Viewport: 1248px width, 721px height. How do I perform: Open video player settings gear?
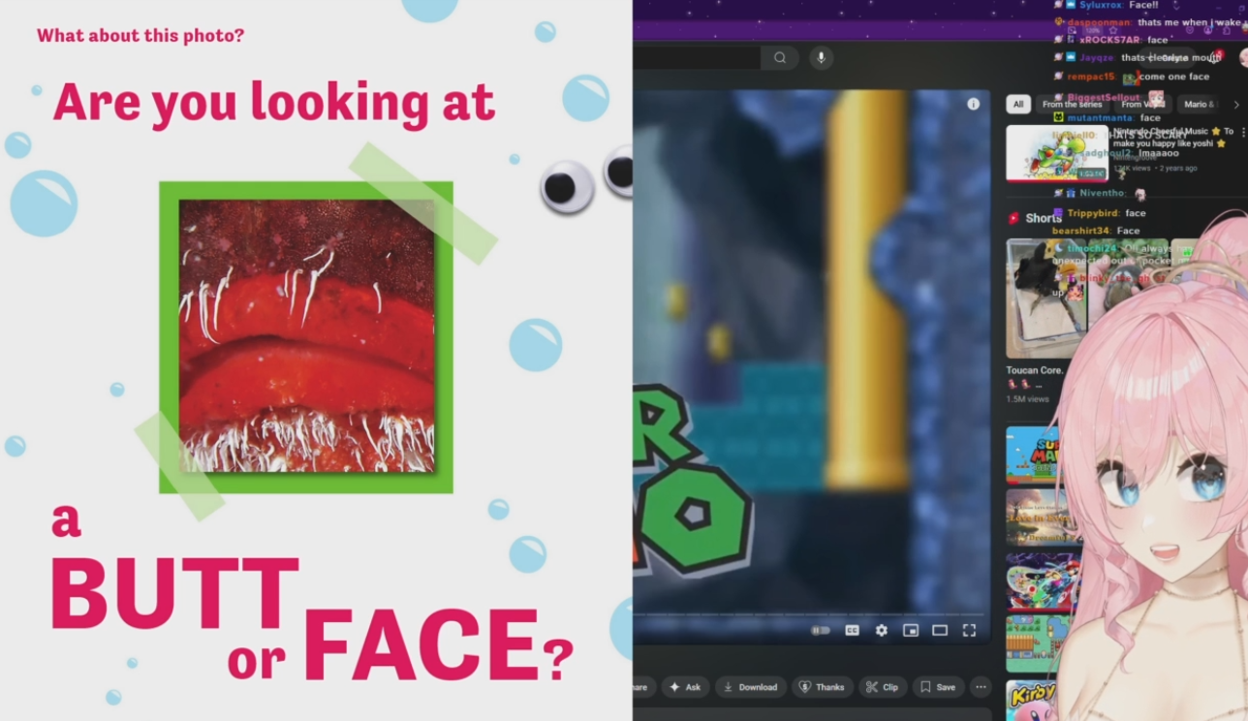(x=881, y=630)
